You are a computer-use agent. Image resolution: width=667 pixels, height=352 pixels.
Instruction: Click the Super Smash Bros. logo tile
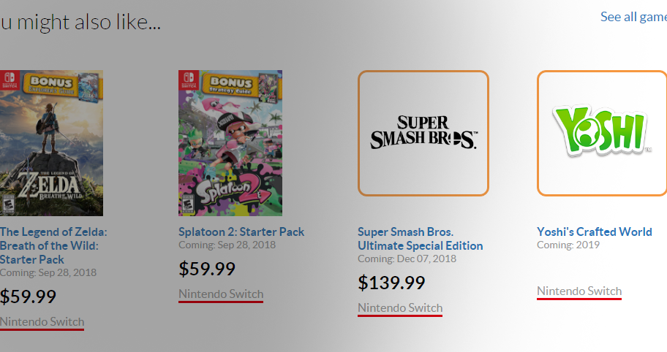coord(423,133)
